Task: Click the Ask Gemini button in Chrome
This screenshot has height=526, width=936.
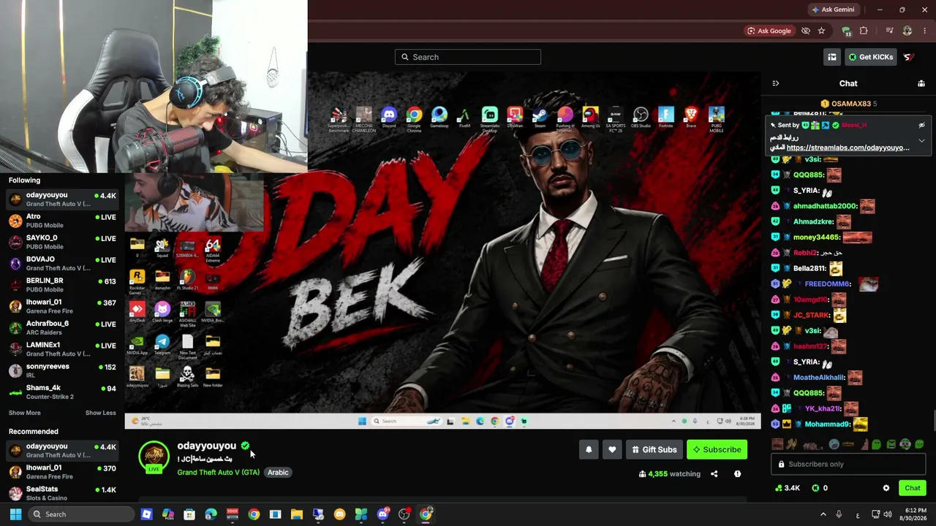Action: tap(833, 9)
